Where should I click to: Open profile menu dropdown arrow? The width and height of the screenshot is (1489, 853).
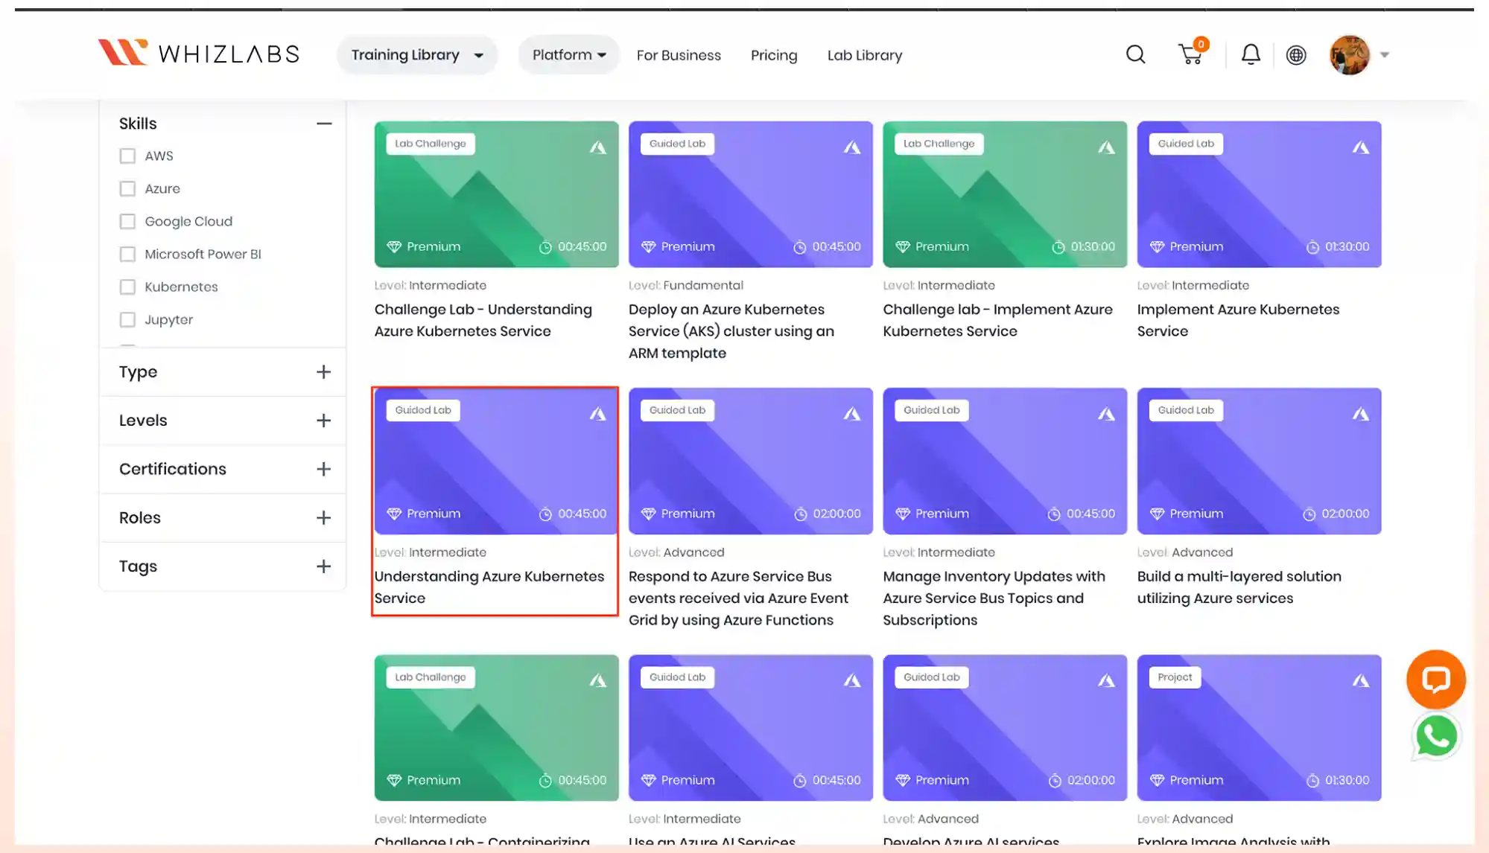tap(1385, 55)
